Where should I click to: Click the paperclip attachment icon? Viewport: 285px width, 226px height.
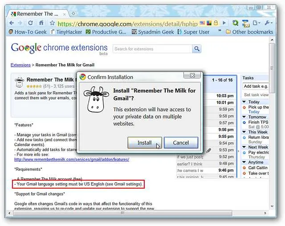209,150
